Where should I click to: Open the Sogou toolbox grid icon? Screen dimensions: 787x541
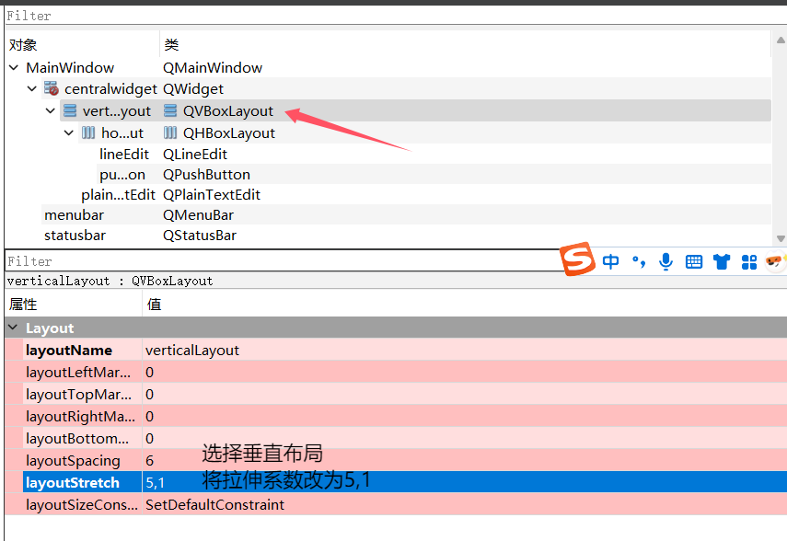[749, 262]
